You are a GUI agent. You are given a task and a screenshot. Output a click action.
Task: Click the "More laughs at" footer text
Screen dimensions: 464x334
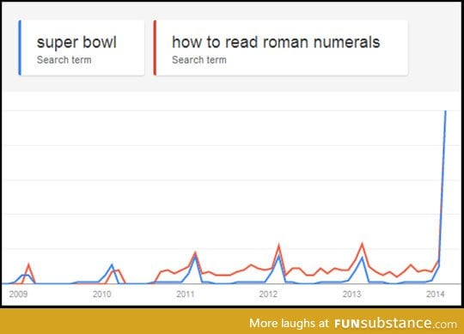tap(289, 323)
